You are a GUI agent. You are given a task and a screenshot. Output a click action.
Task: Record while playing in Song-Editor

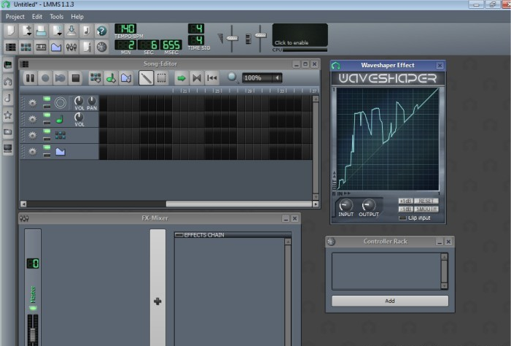pos(61,78)
